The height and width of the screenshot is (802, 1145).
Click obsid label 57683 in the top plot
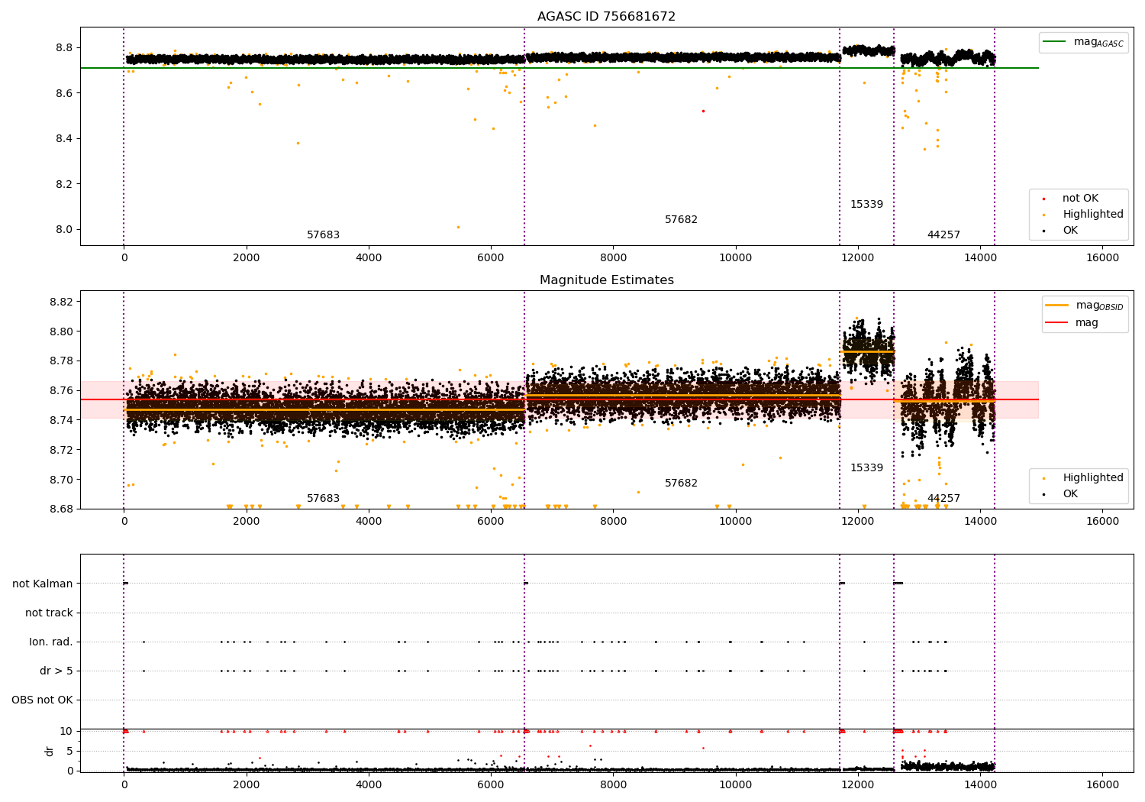point(323,234)
